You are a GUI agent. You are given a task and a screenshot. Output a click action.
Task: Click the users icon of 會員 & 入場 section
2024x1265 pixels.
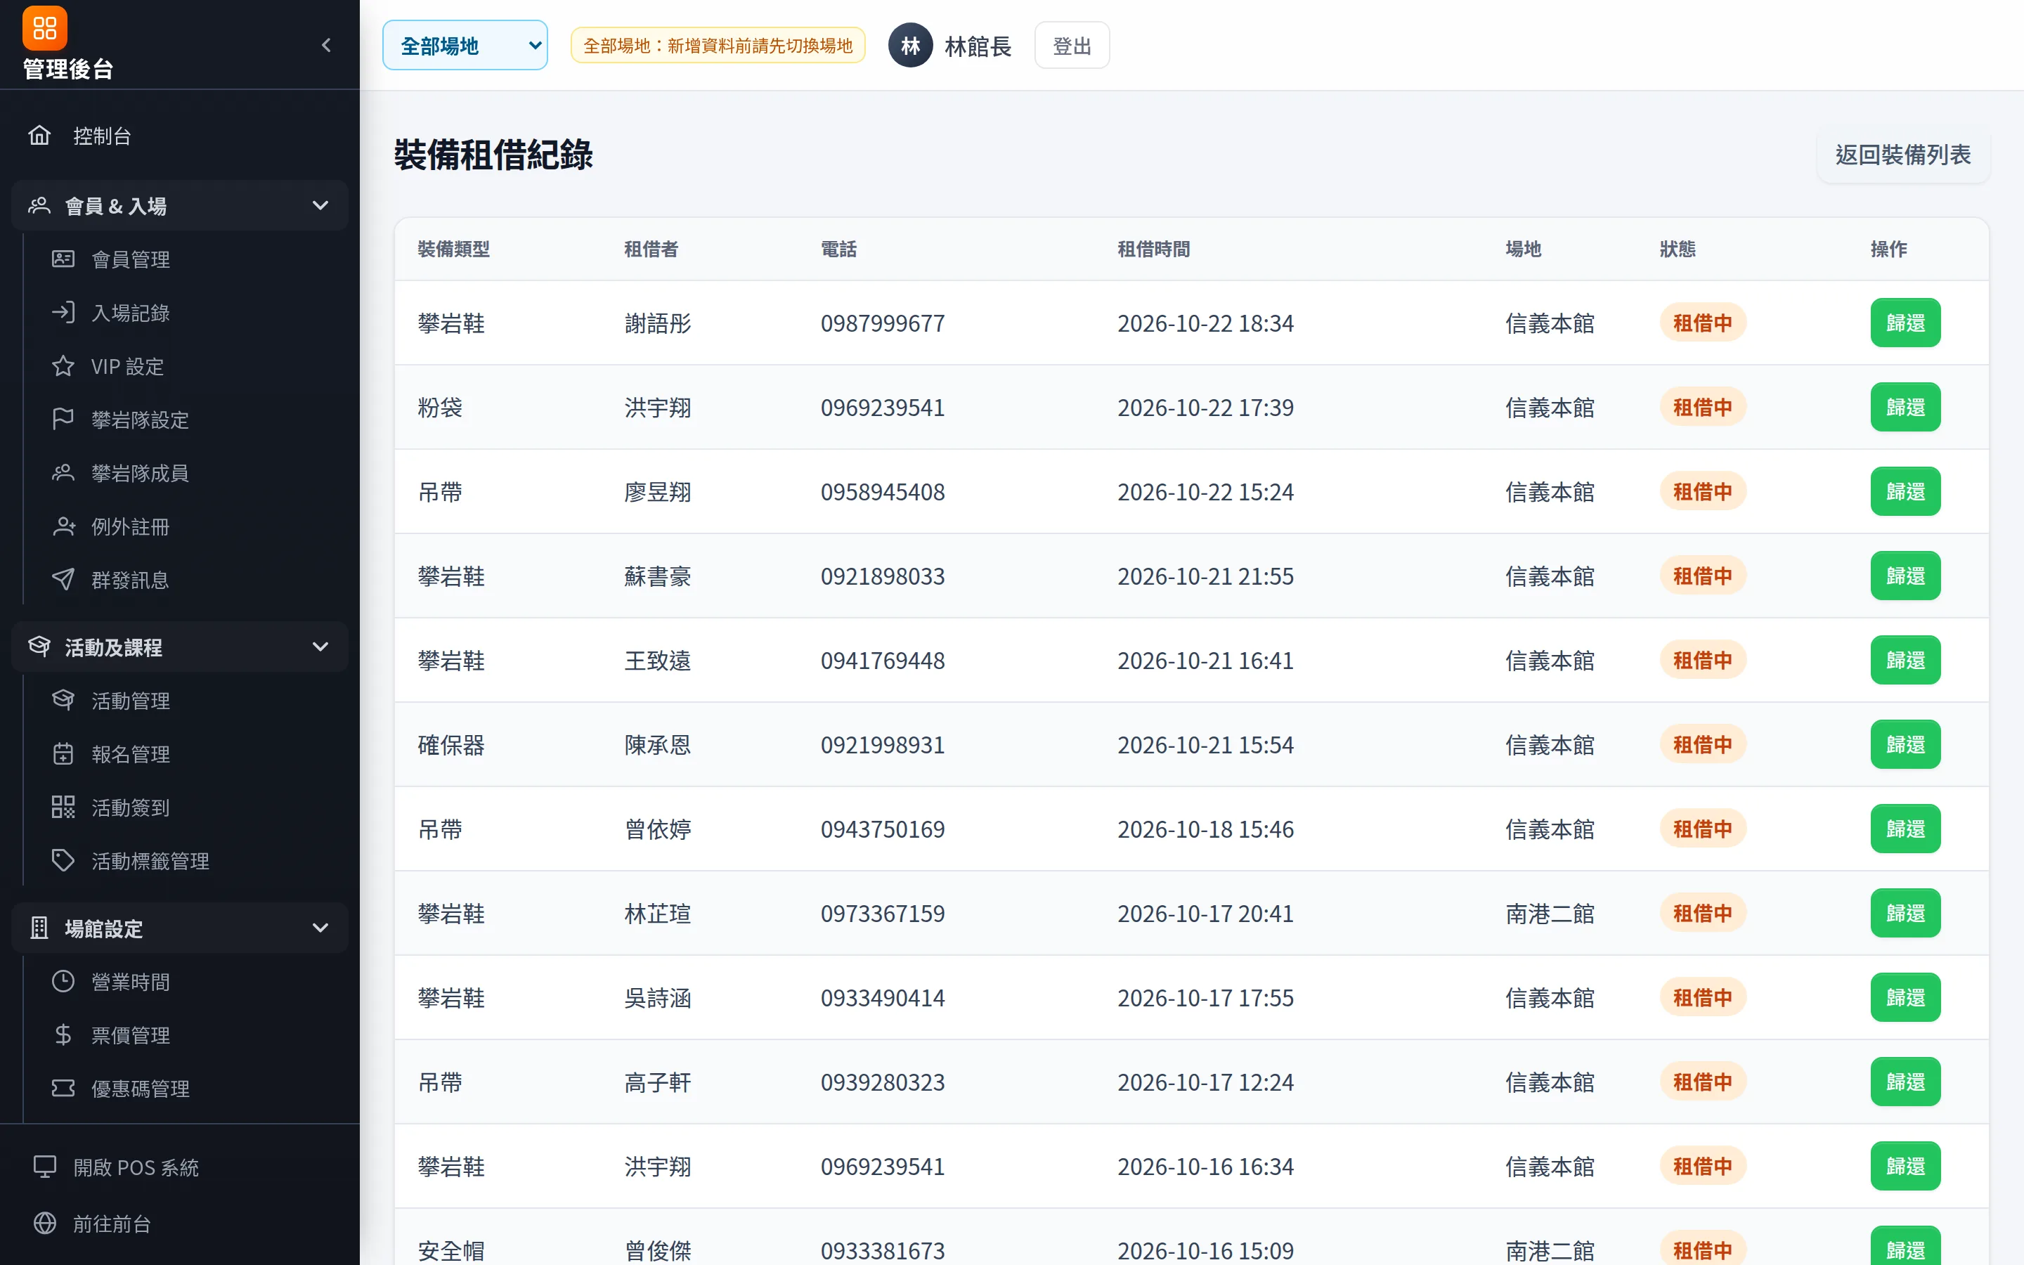[x=39, y=206]
